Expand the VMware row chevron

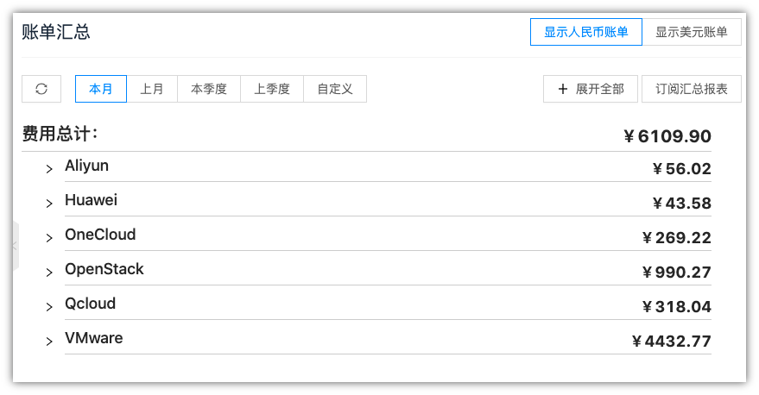click(x=49, y=341)
